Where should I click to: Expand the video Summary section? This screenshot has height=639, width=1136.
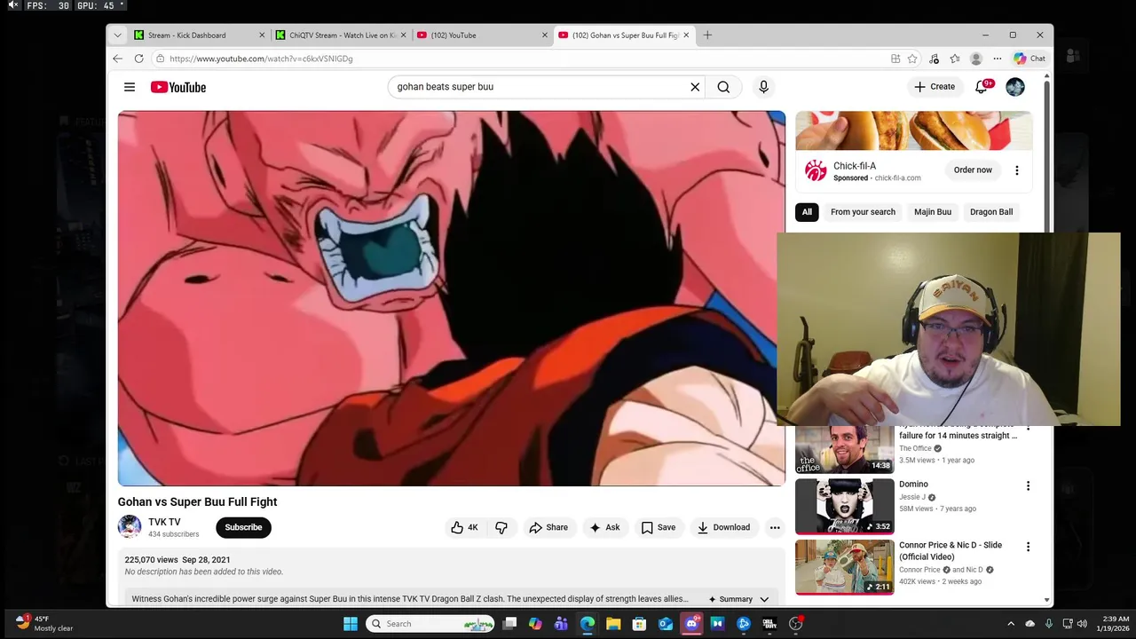(738, 599)
